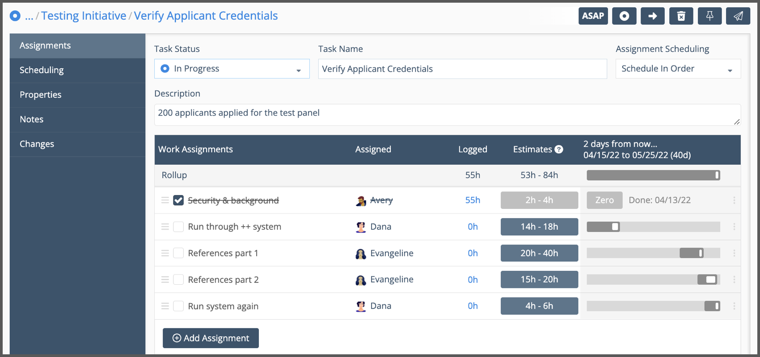This screenshot has height=357, width=760.
Task: Open the Testing Initiative breadcrumb link
Action: pos(84,16)
